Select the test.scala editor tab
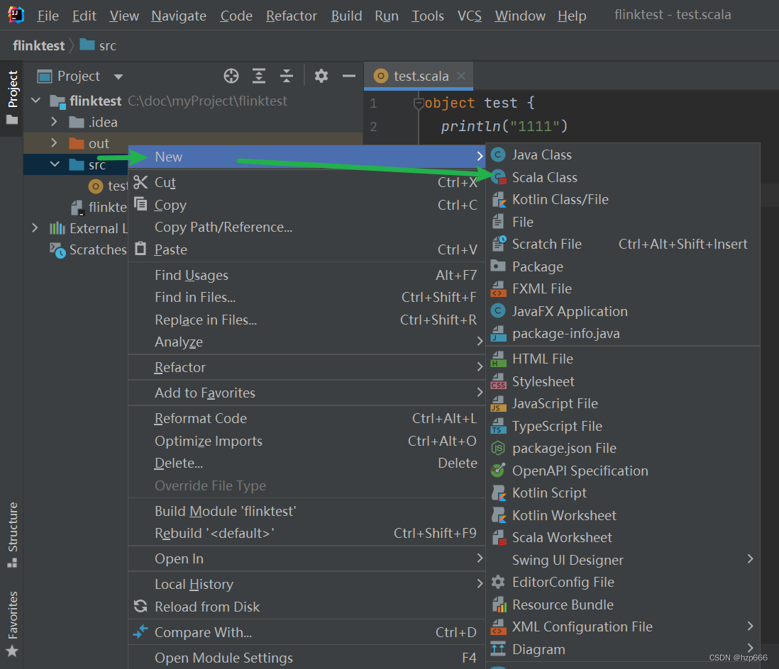This screenshot has width=779, height=669. point(420,76)
